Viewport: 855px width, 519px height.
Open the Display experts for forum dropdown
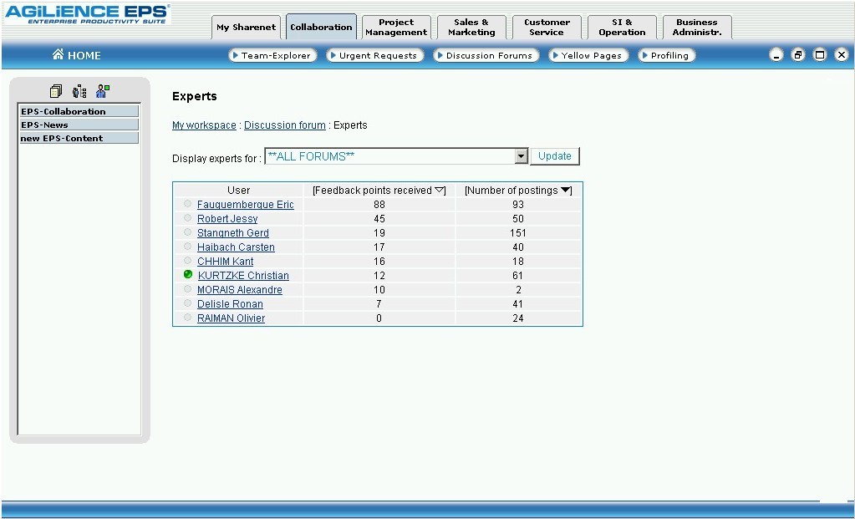[x=521, y=156]
